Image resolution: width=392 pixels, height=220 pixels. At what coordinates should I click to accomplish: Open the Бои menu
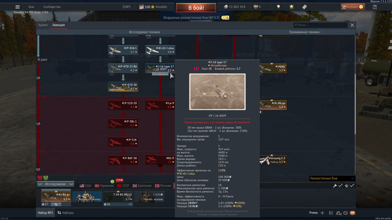(x=31, y=7)
